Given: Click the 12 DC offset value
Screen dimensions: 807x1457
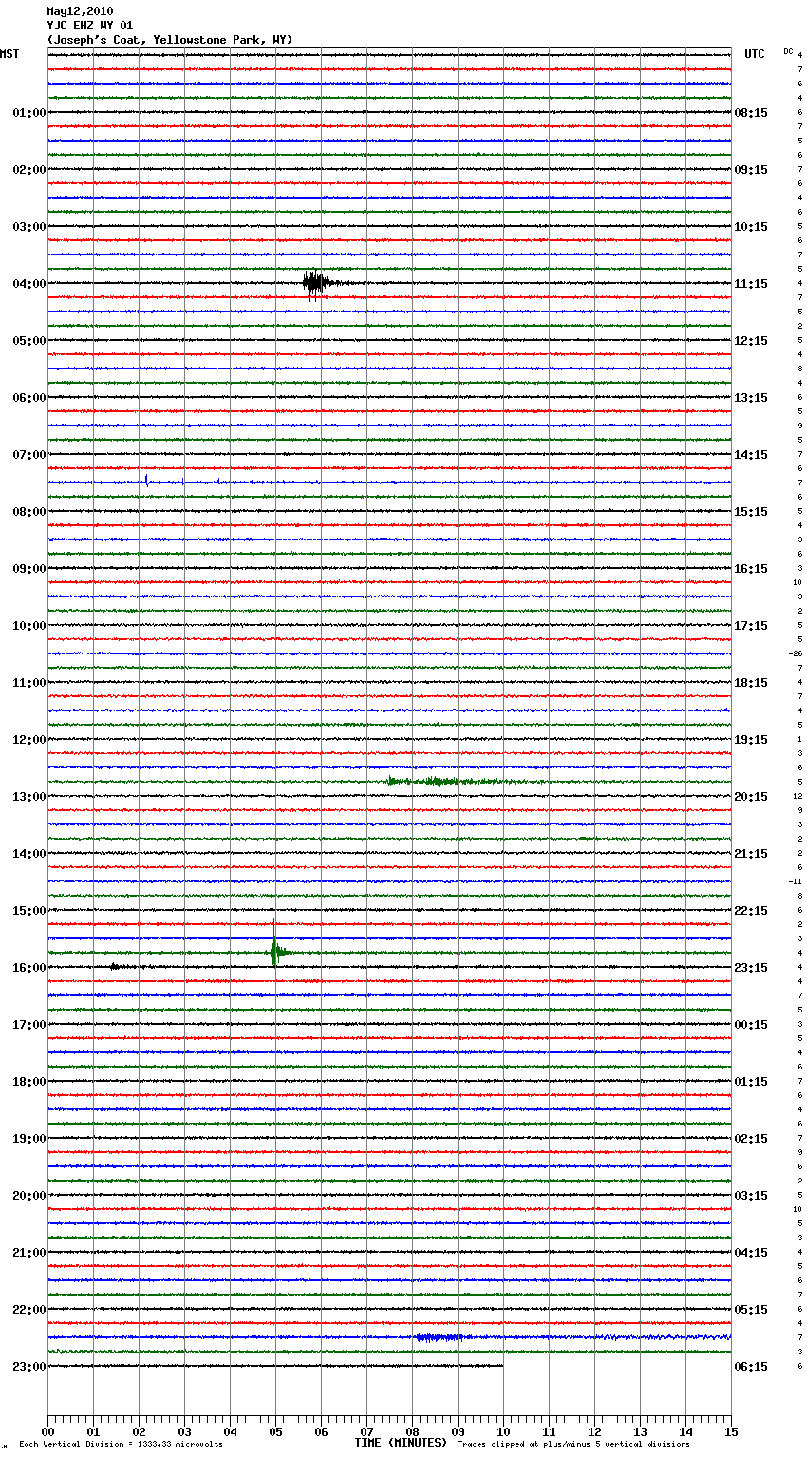Looking at the screenshot, I should 798,796.
